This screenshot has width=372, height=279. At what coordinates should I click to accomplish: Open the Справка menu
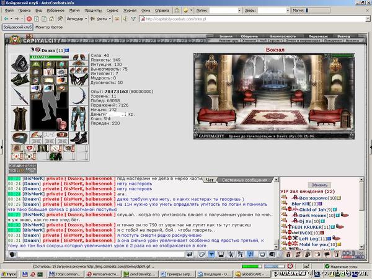(162, 11)
